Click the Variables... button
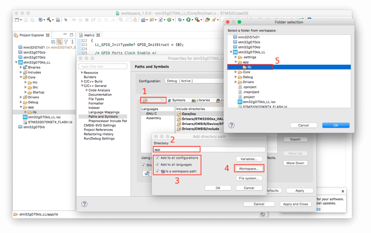This screenshot has height=233, width=371. (249, 159)
